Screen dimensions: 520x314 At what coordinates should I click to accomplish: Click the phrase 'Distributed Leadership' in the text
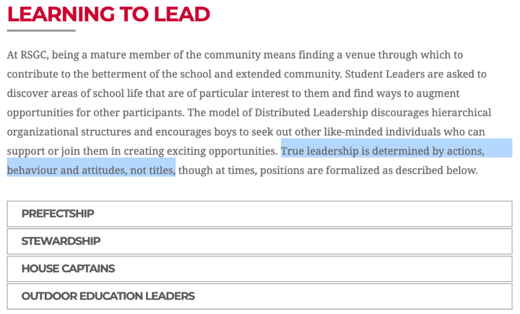click(312, 113)
